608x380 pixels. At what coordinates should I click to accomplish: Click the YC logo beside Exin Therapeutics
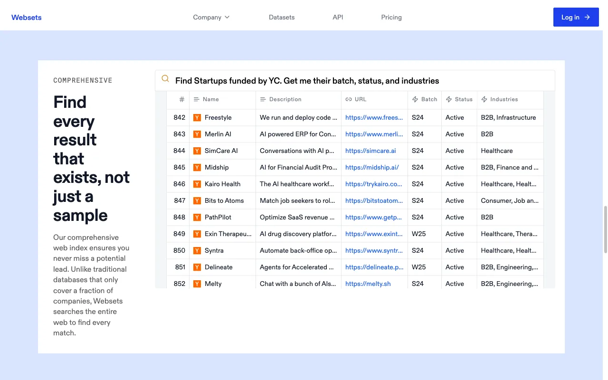coord(197,234)
